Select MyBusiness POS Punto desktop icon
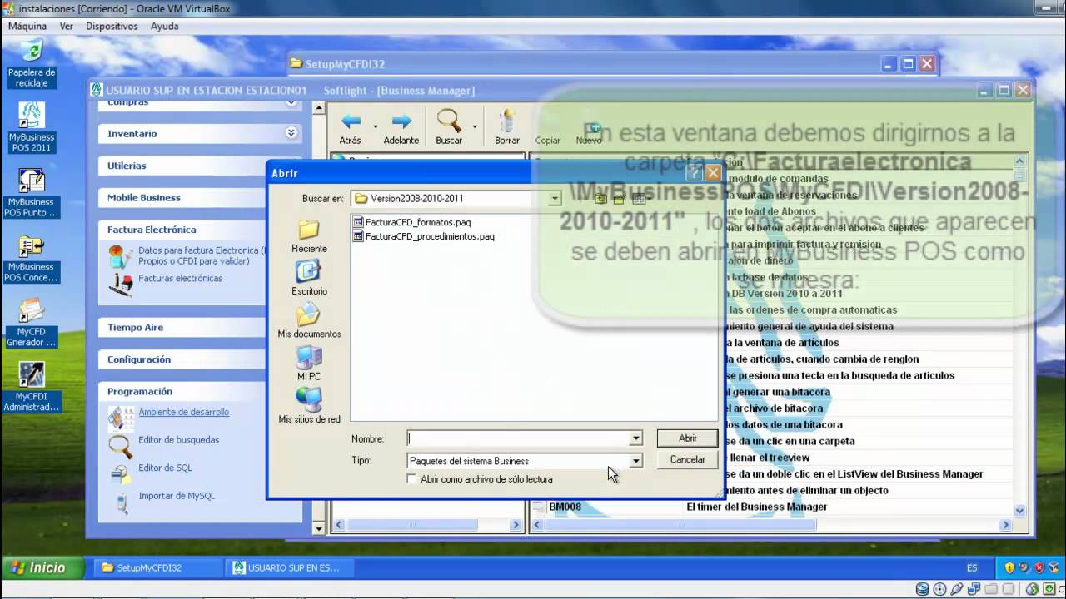 32,192
